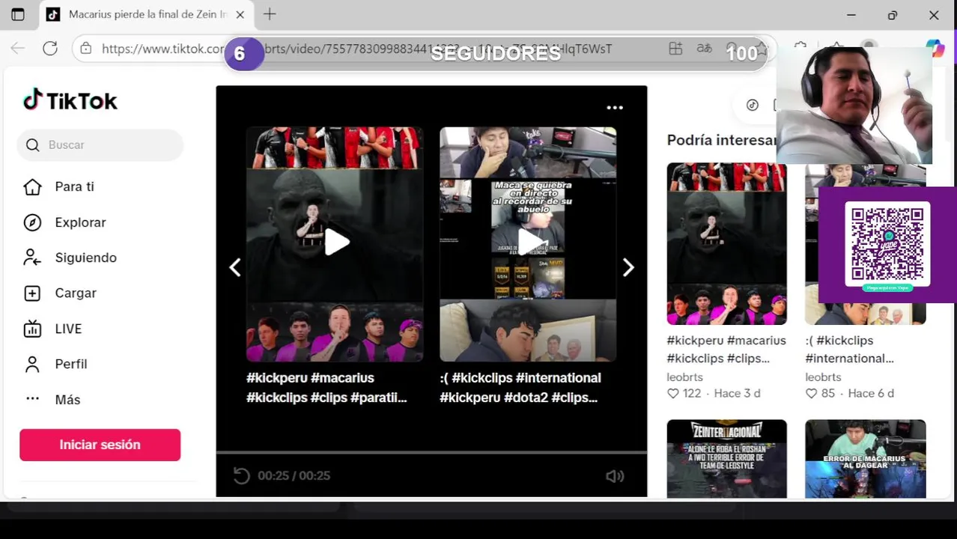Click the Siguiendo person icon
This screenshot has height=539, width=957.
click(32, 258)
